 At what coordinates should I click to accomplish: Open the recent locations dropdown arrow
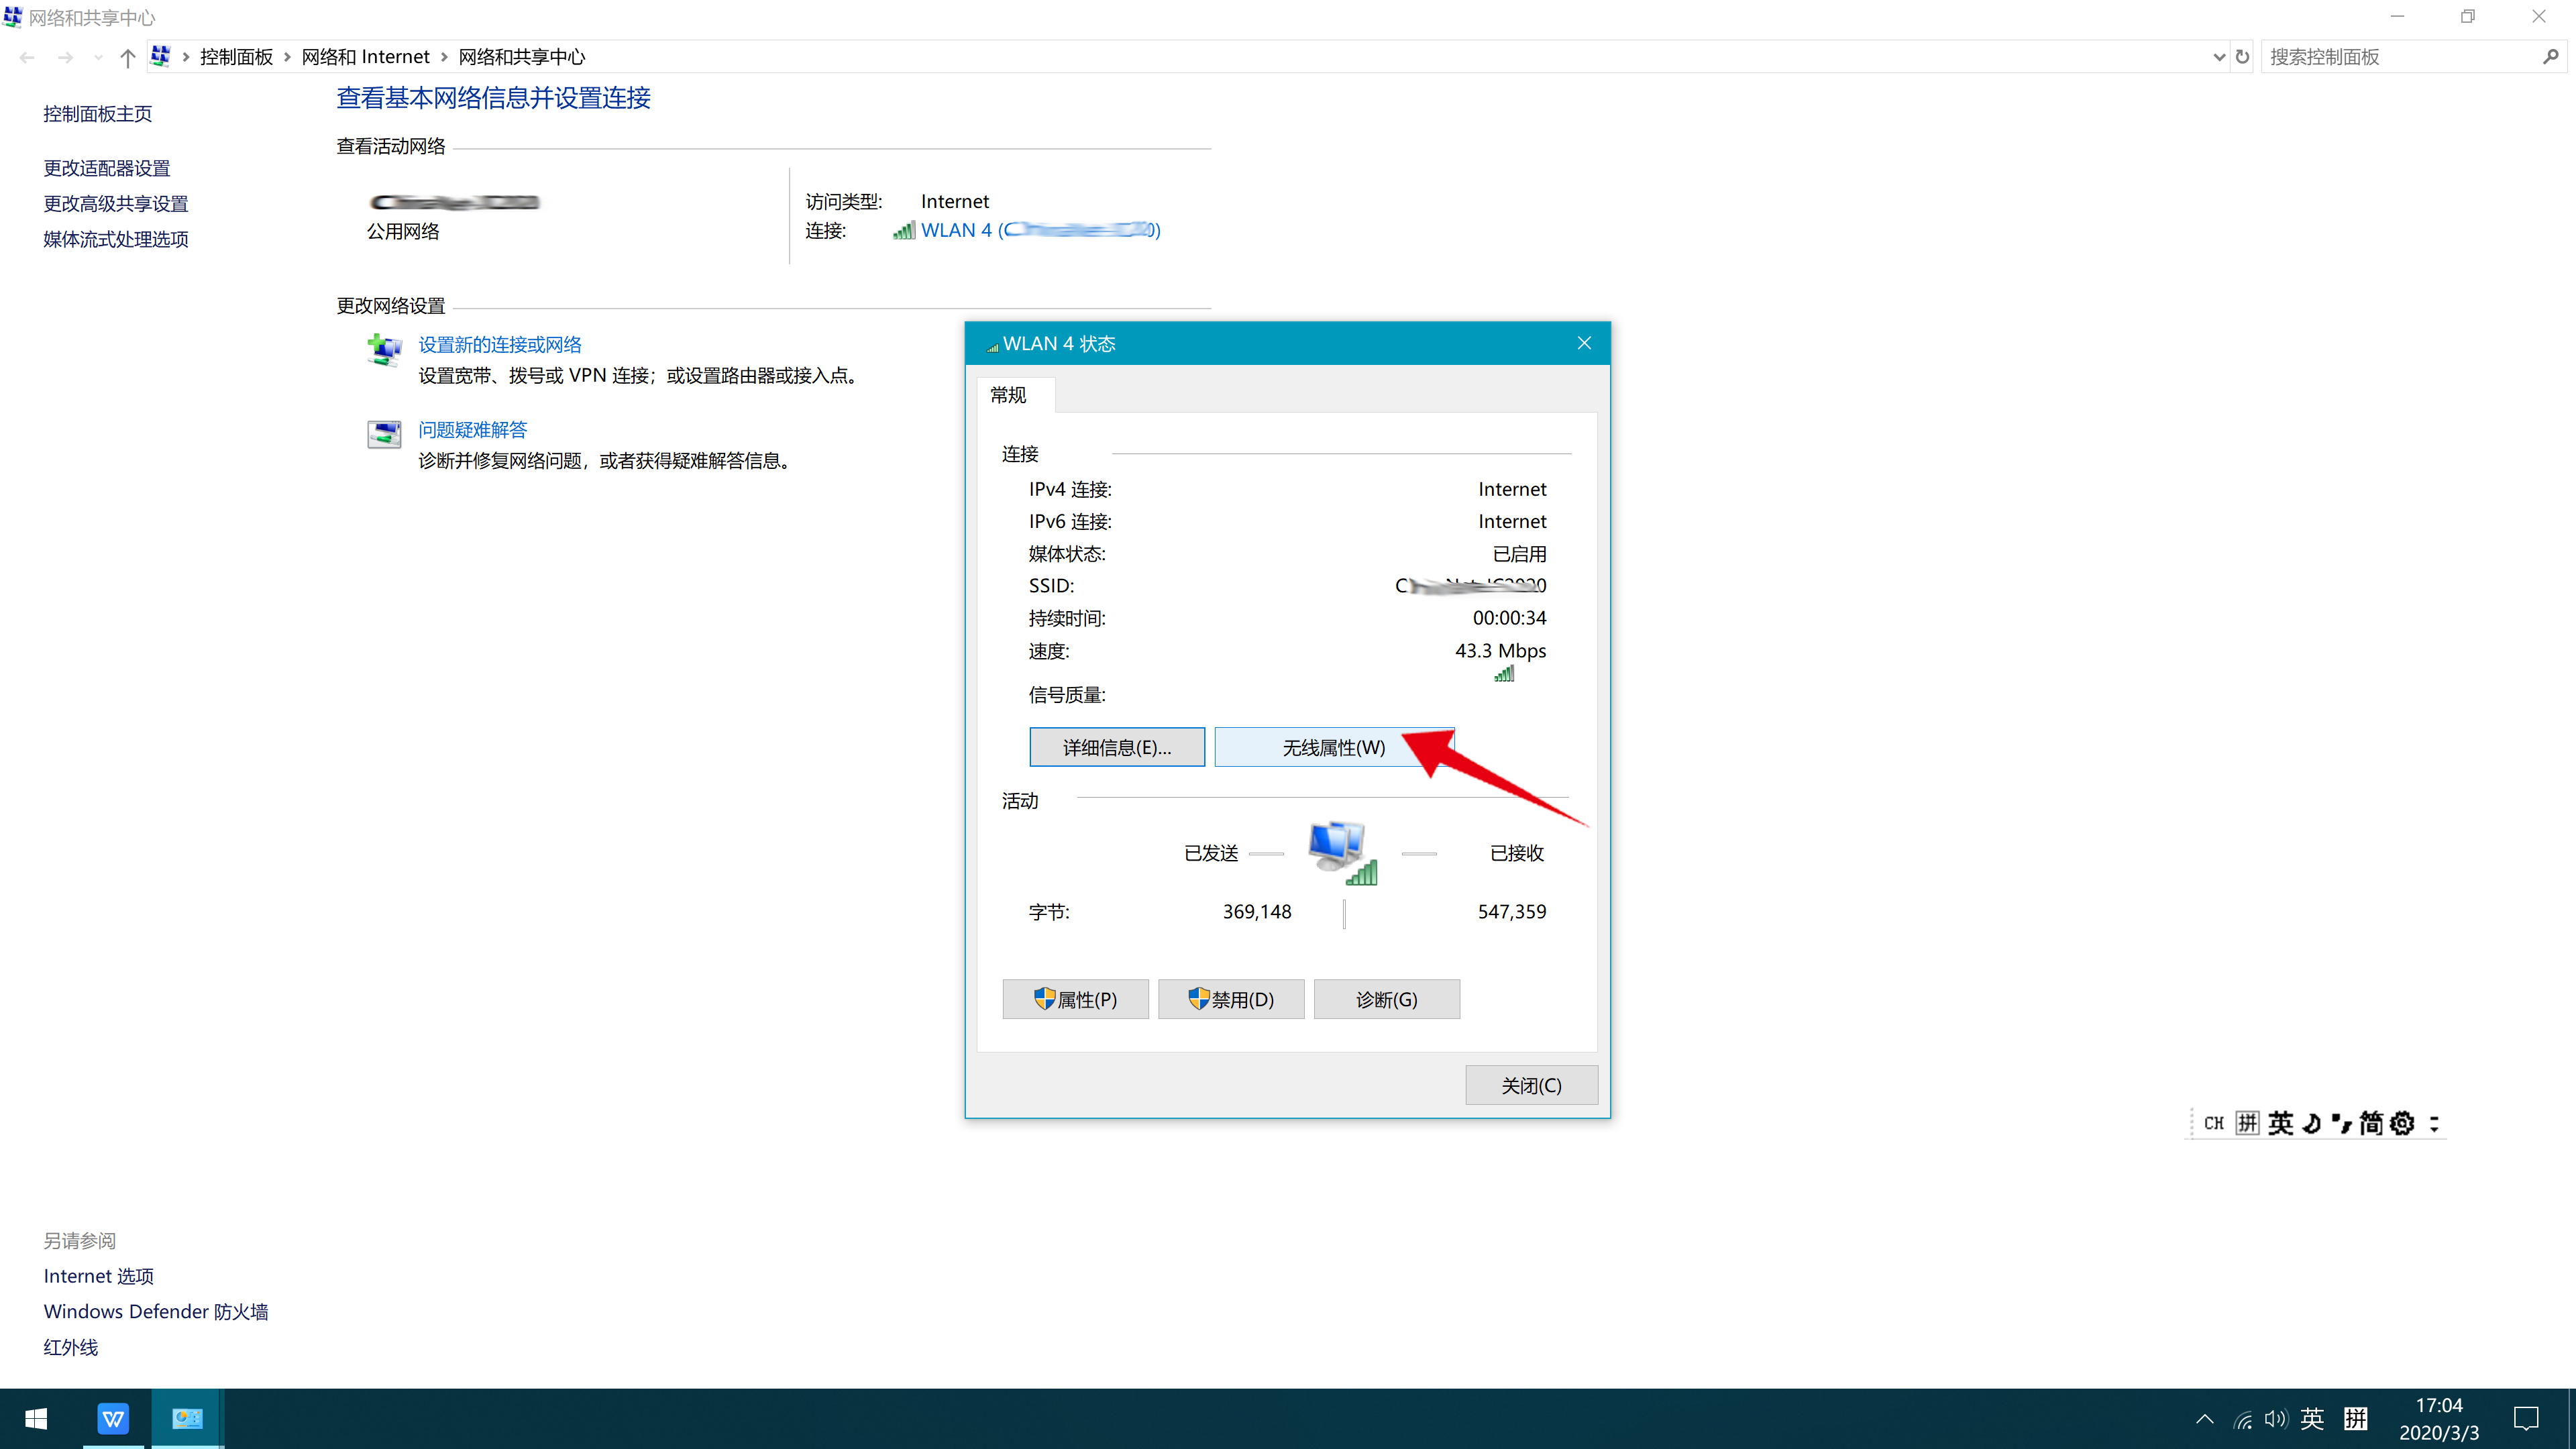click(98, 57)
